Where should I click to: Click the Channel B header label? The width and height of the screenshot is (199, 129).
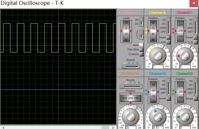[x=157, y=74]
